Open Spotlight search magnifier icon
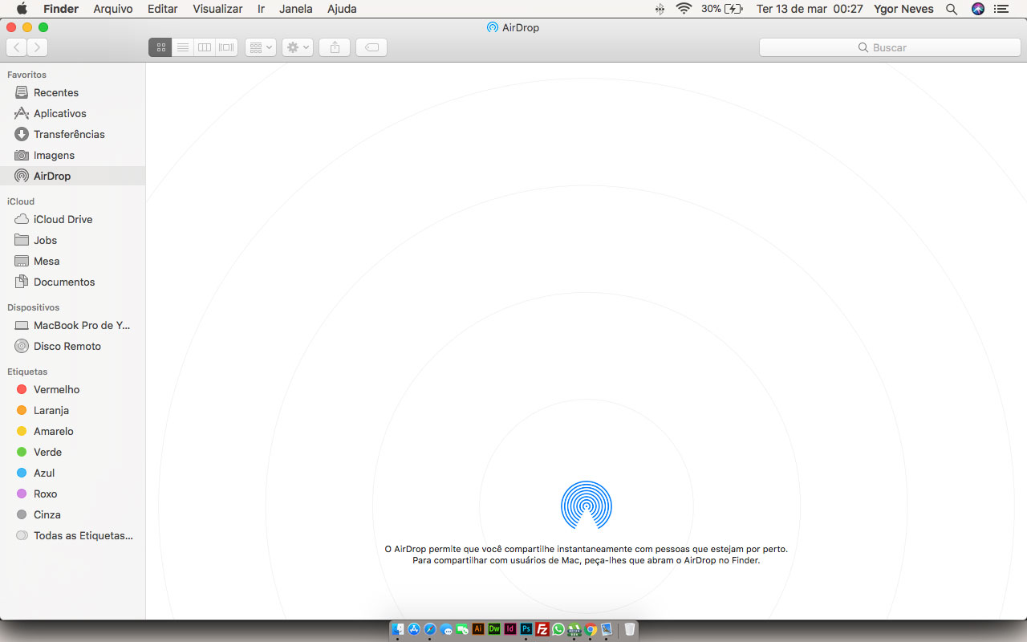The image size is (1027, 642). pos(952,9)
